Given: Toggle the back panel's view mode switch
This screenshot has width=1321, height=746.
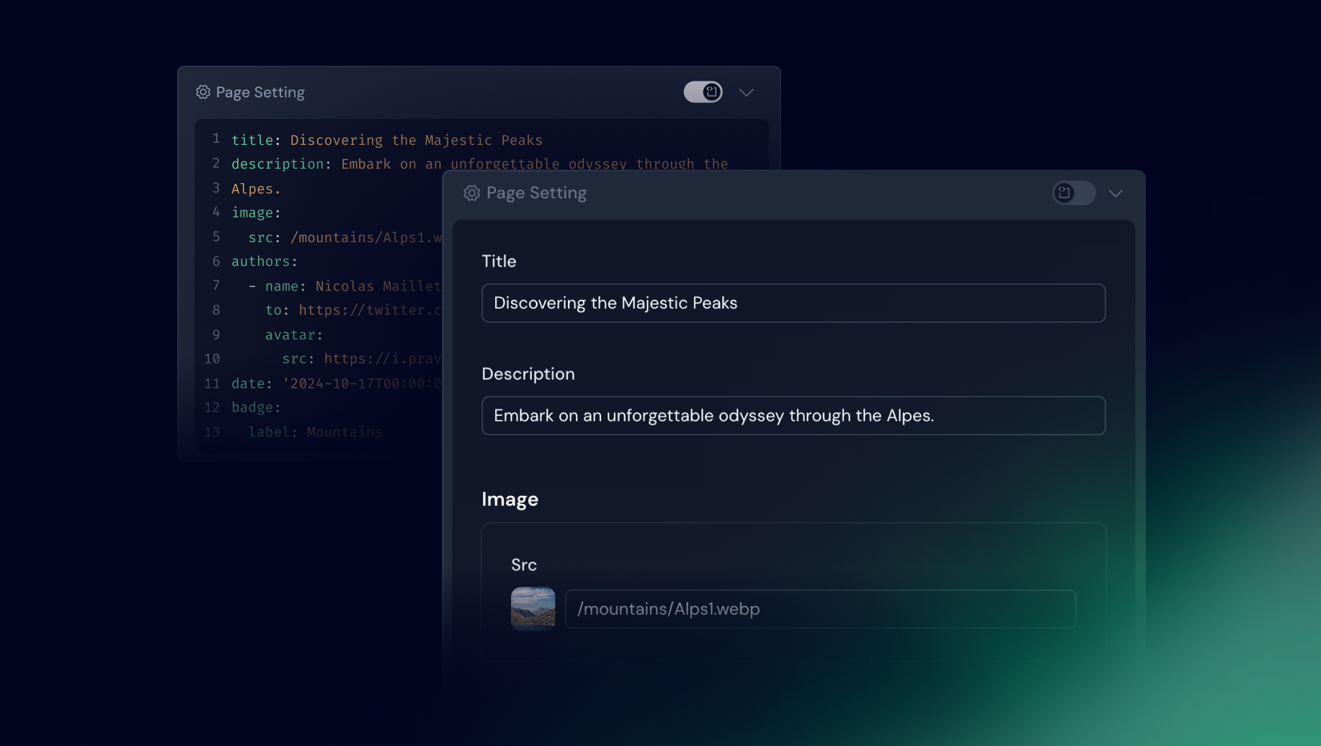Looking at the screenshot, I should (x=703, y=92).
